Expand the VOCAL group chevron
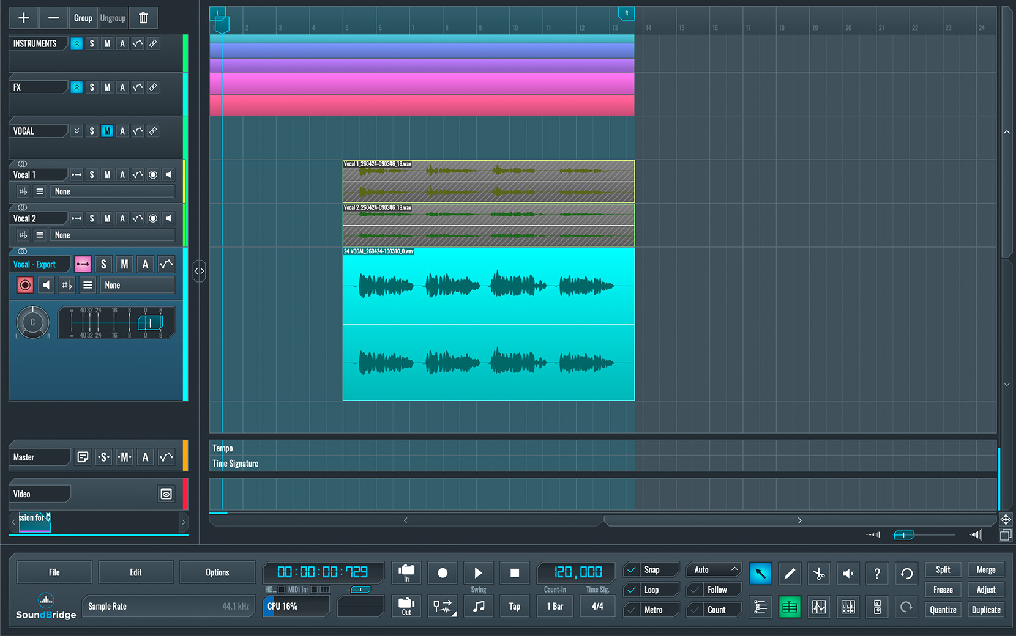The image size is (1016, 636). (77, 131)
